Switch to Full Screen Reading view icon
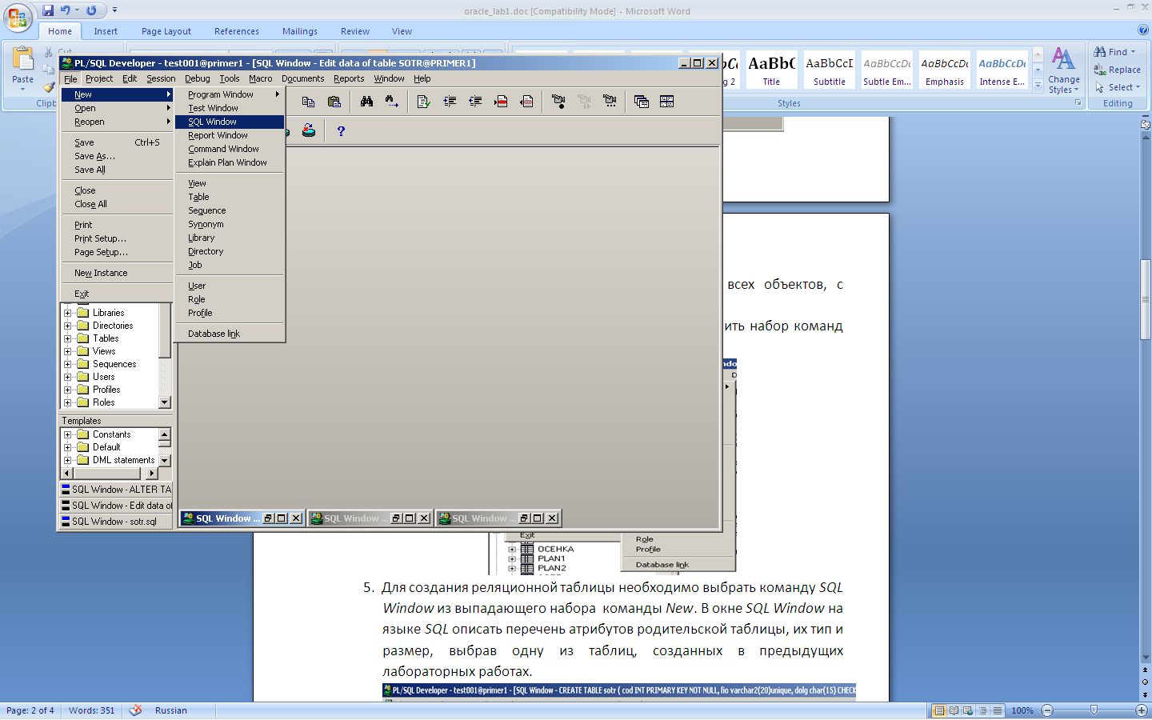Viewport: 1152px width, 720px height. point(954,710)
